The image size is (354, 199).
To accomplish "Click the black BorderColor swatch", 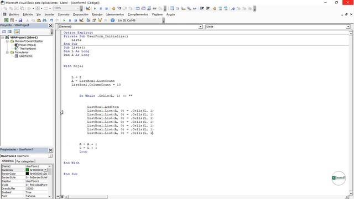I will coord(27,174).
